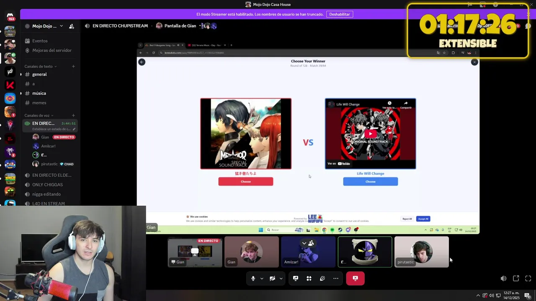Open Gian's EN DIRECTO stream tile
Image resolution: width=536 pixels, height=301 pixels.
click(x=195, y=252)
